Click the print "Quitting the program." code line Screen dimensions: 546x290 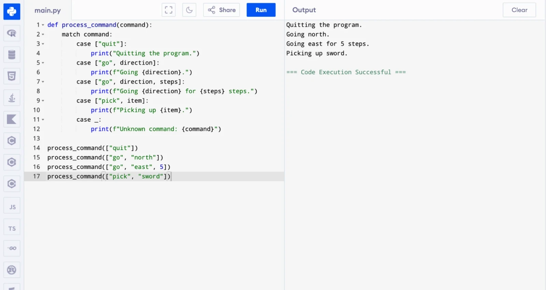coord(145,53)
